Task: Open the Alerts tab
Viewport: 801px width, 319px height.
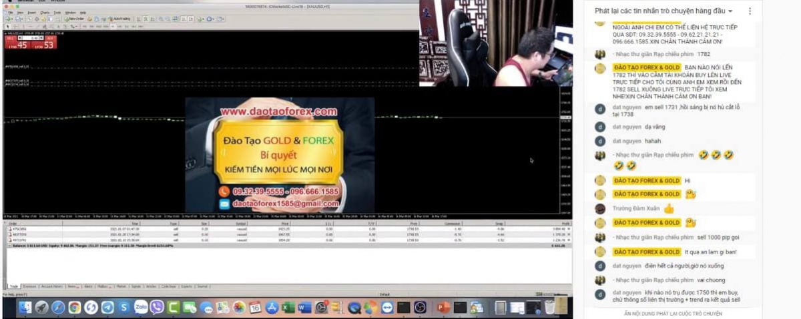Action: (88, 286)
